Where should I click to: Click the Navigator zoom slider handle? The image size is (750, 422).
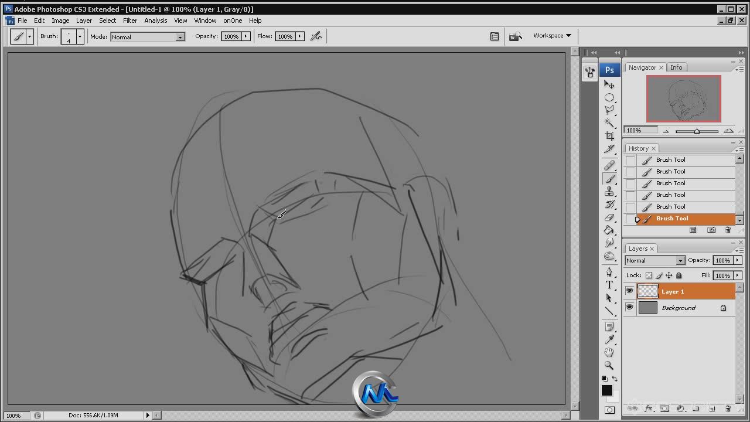697,131
